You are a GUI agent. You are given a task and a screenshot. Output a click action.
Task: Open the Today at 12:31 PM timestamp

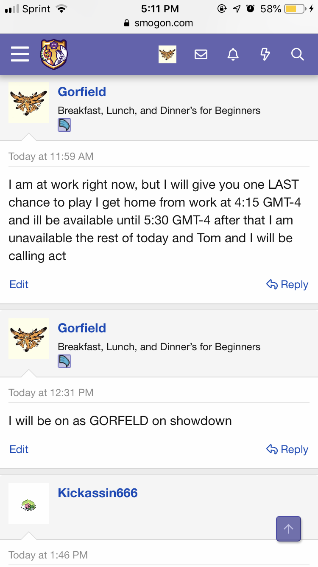(x=51, y=393)
